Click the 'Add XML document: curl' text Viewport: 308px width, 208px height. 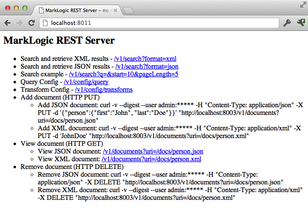73,128
